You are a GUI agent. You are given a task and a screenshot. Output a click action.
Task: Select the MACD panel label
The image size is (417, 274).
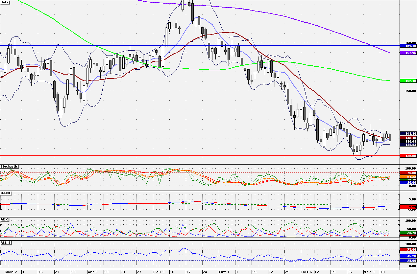5,193
